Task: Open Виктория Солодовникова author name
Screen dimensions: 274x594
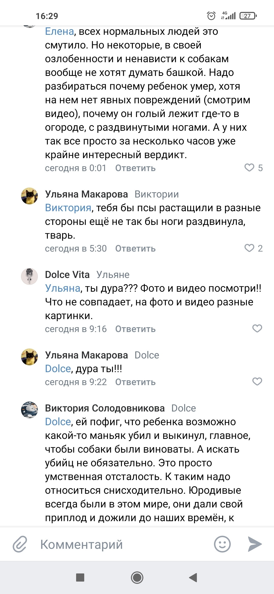Action: point(105,408)
